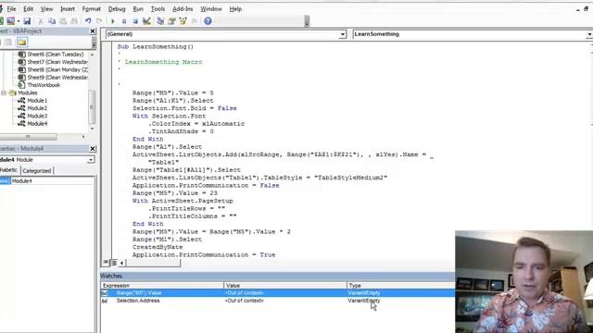Select Sheet8 (Clean Monday) tree item

tap(57, 70)
